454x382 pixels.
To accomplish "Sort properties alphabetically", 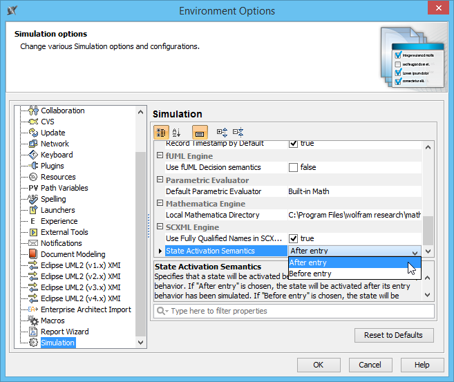I will coord(177,131).
